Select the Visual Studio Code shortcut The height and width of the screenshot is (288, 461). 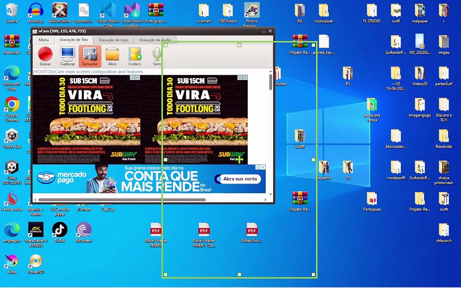click(108, 14)
